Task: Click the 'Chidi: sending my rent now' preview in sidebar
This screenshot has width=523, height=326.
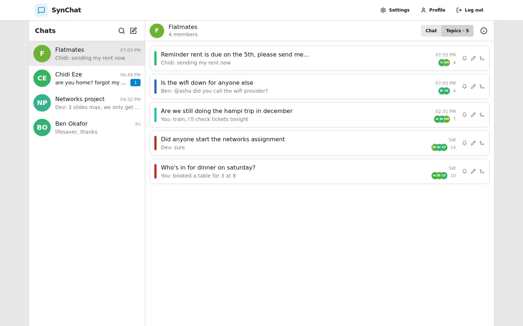Action: 90,58
